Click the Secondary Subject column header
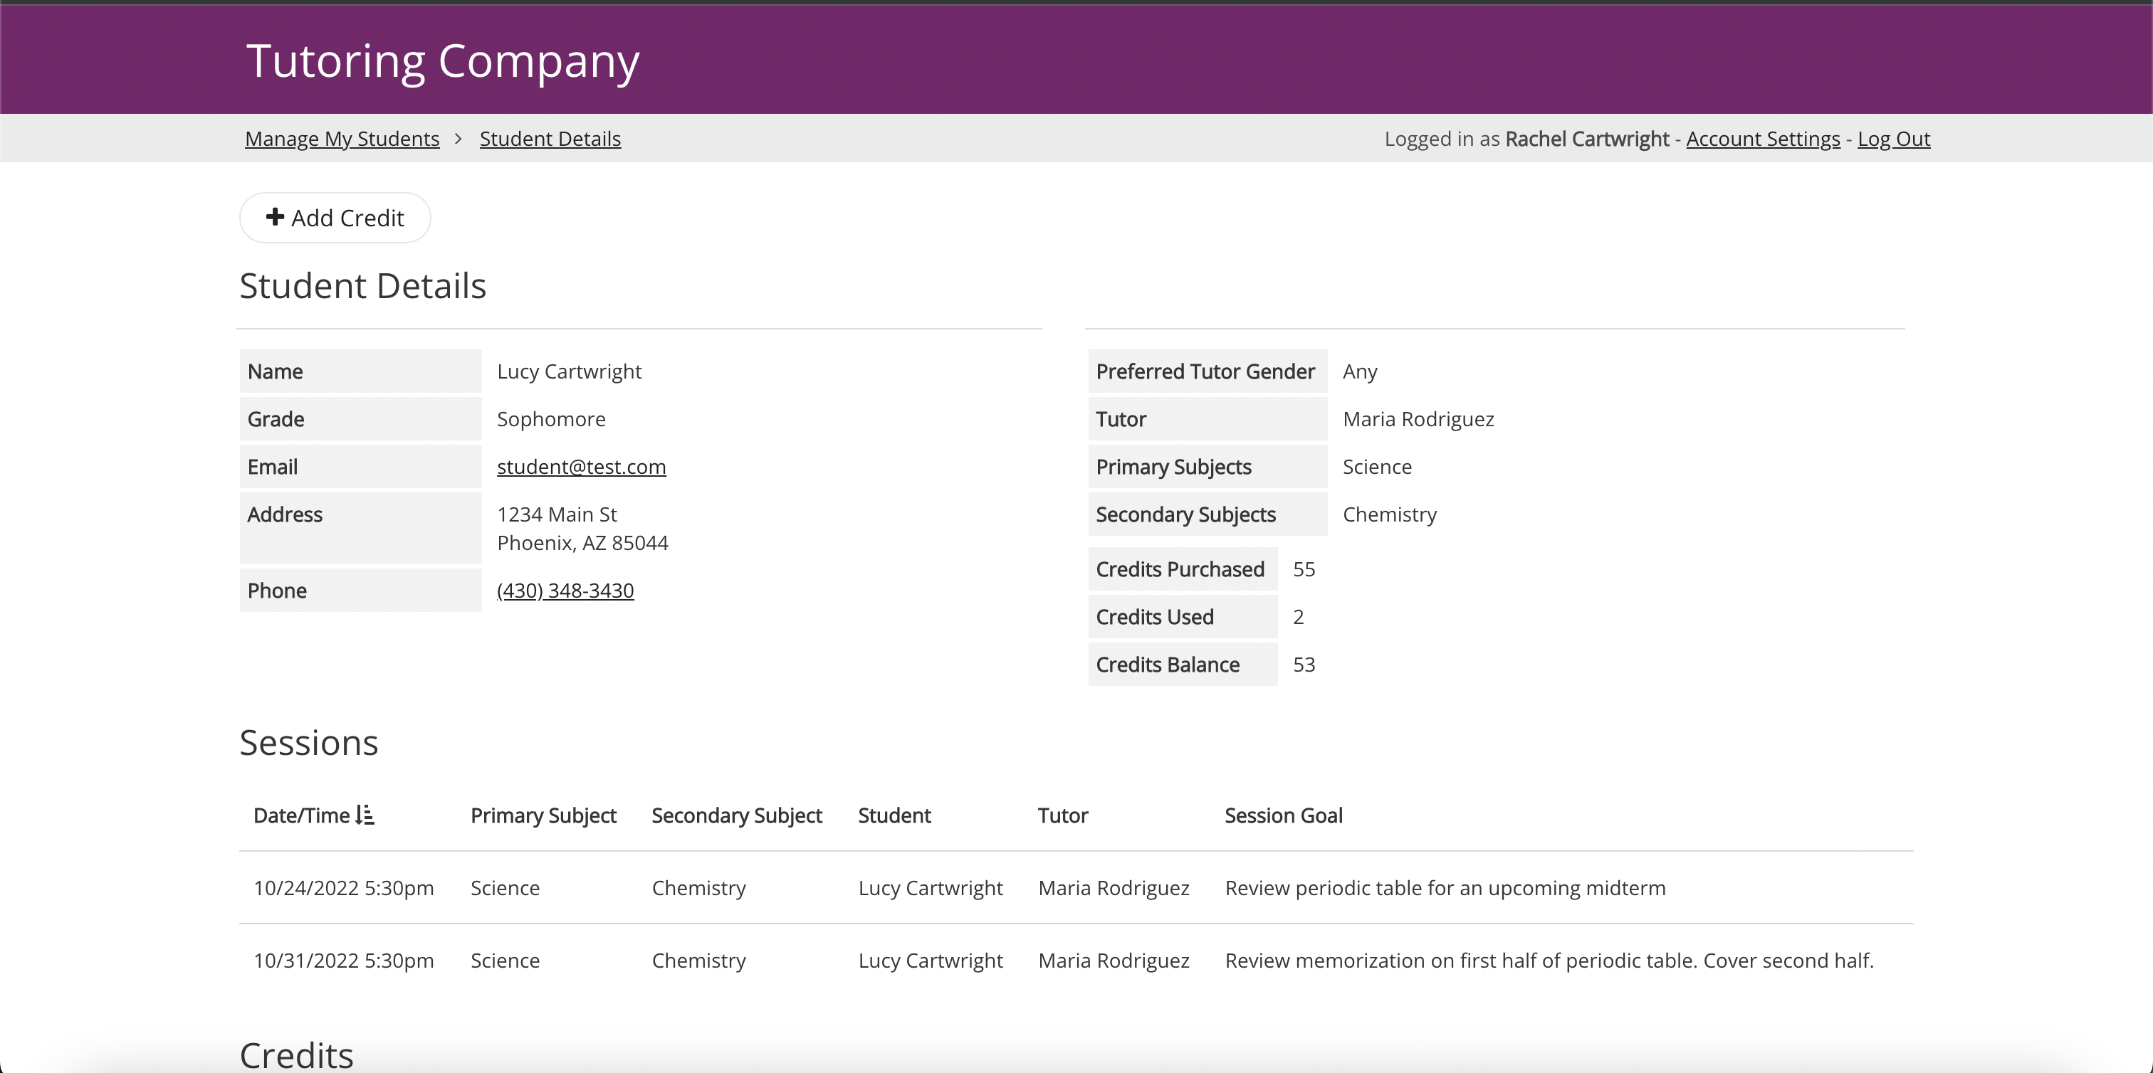Viewport: 2153px width, 1073px height. point(736,815)
